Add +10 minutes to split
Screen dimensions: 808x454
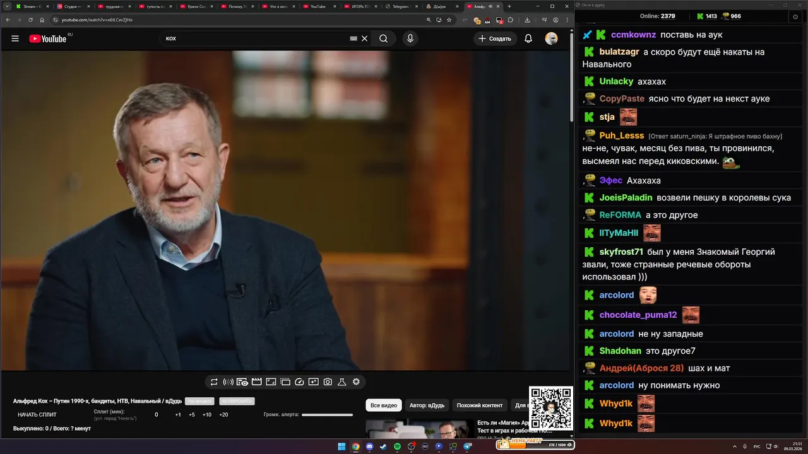(x=207, y=415)
